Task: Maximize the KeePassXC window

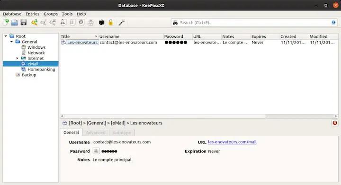Action: 326,5
